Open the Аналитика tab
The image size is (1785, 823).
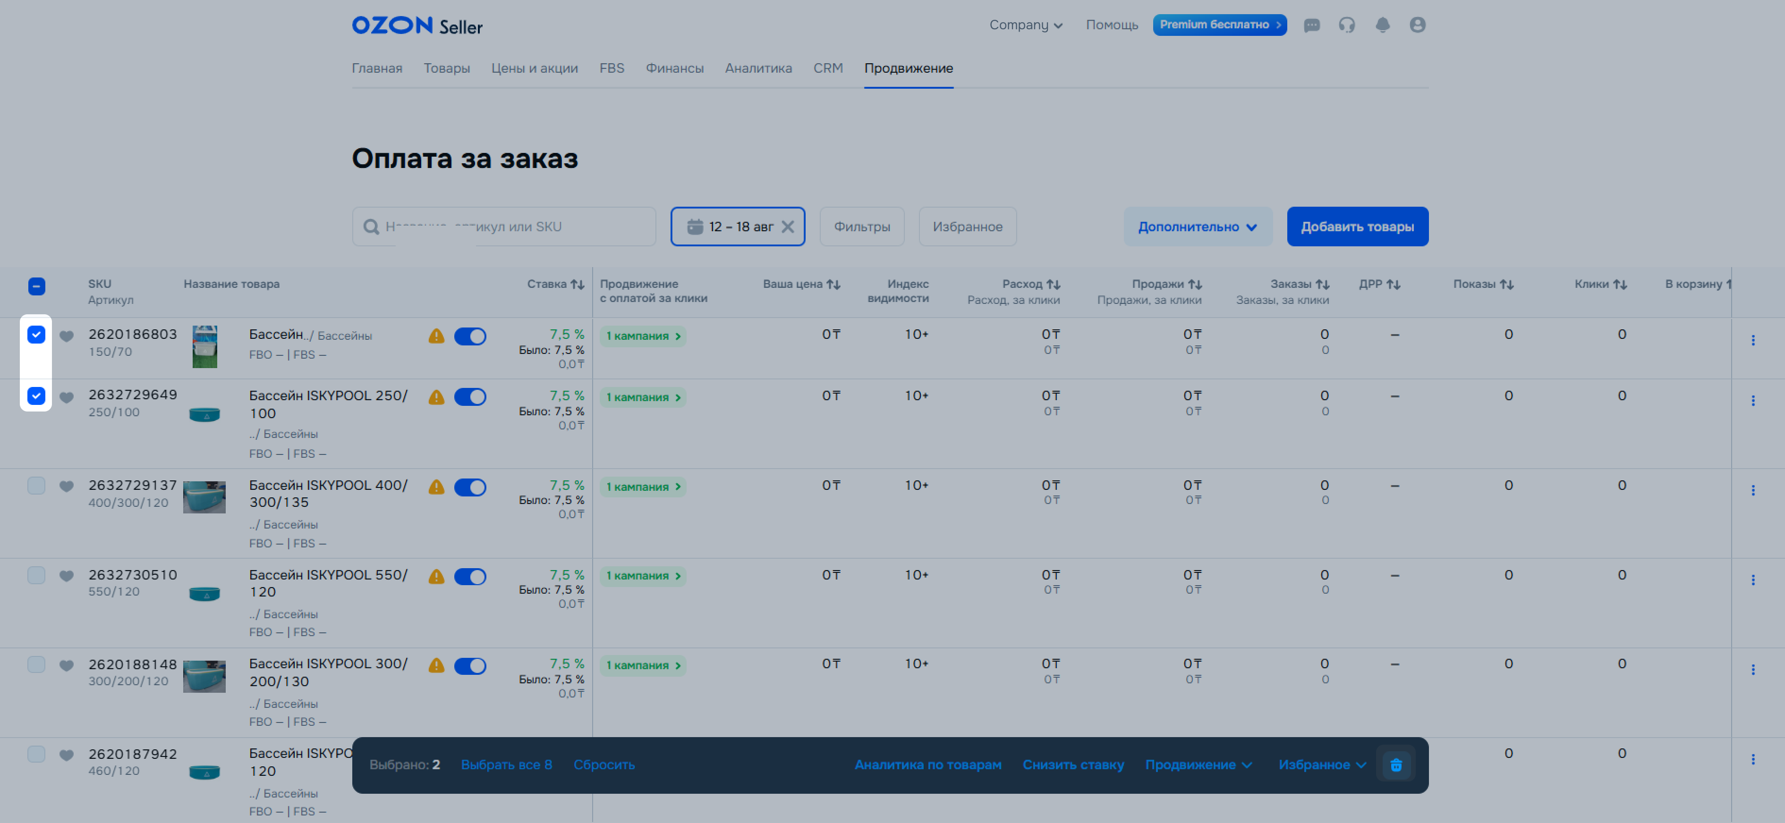(758, 68)
